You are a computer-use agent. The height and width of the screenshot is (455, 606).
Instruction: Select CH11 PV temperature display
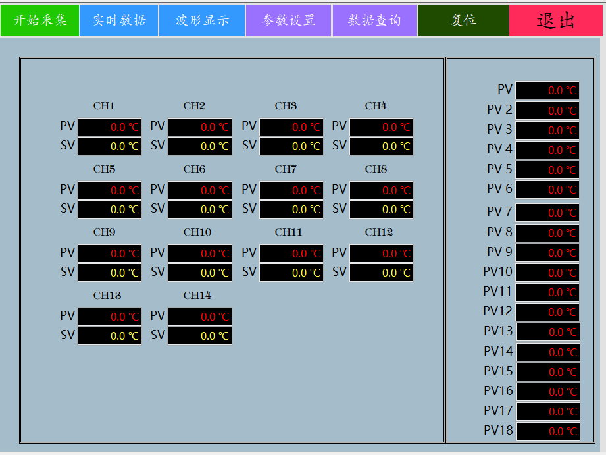click(291, 253)
